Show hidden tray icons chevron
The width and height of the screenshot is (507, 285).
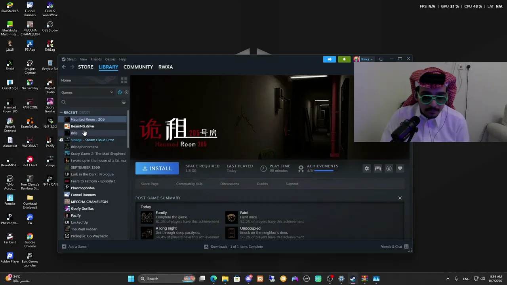tap(448, 279)
